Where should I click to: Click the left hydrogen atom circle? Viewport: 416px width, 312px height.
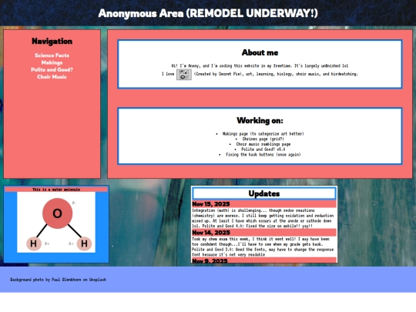[34, 243]
